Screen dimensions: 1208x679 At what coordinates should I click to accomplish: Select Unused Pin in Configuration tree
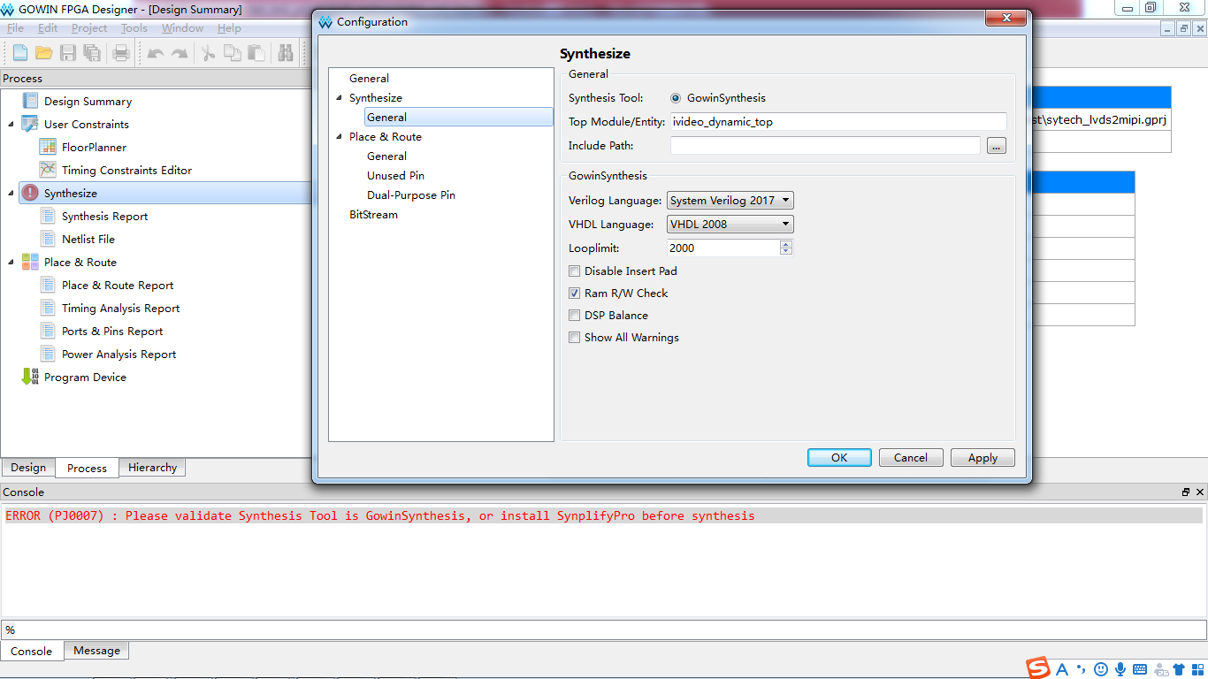click(396, 176)
